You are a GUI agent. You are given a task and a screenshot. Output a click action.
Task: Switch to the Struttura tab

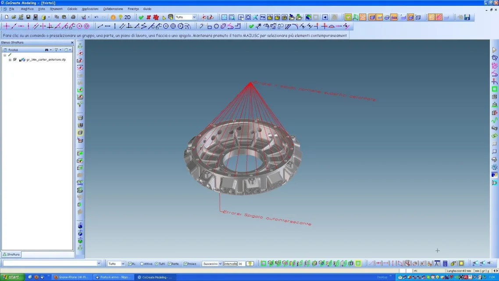click(x=11, y=254)
